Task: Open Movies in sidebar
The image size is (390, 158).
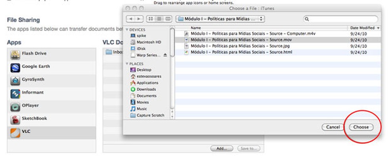Action: [140, 102]
